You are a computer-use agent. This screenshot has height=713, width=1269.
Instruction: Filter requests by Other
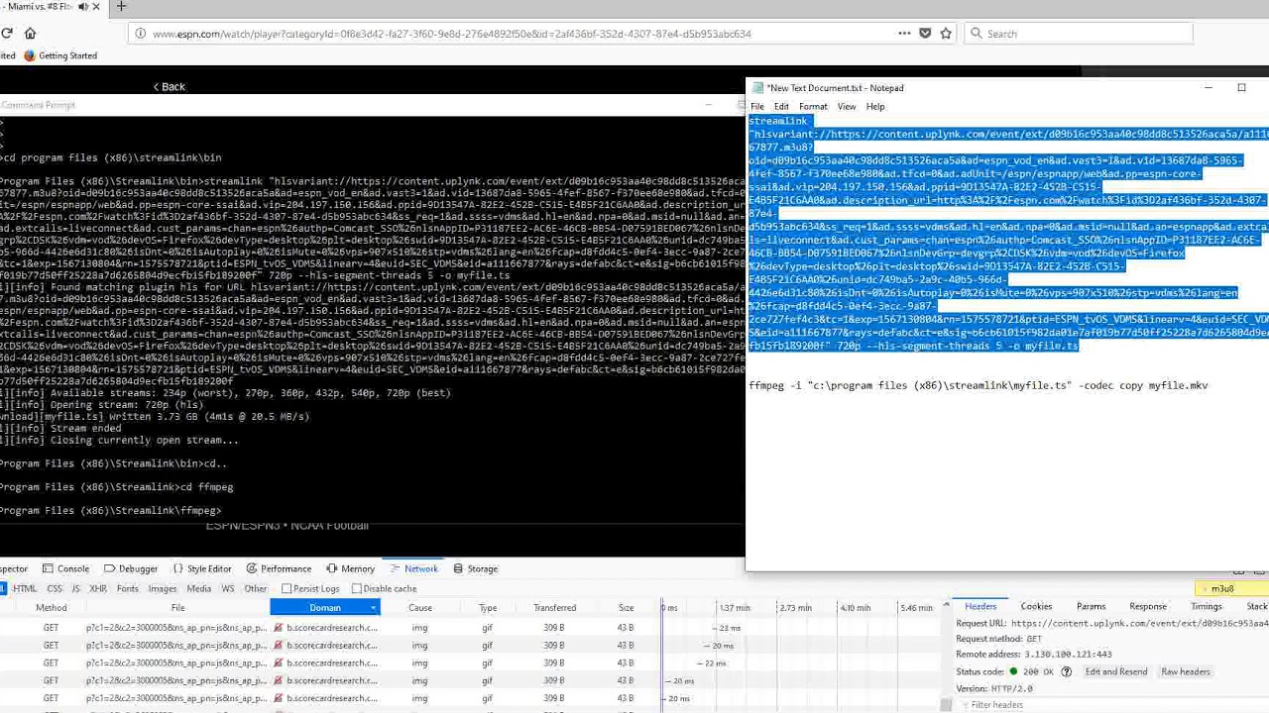click(x=256, y=589)
